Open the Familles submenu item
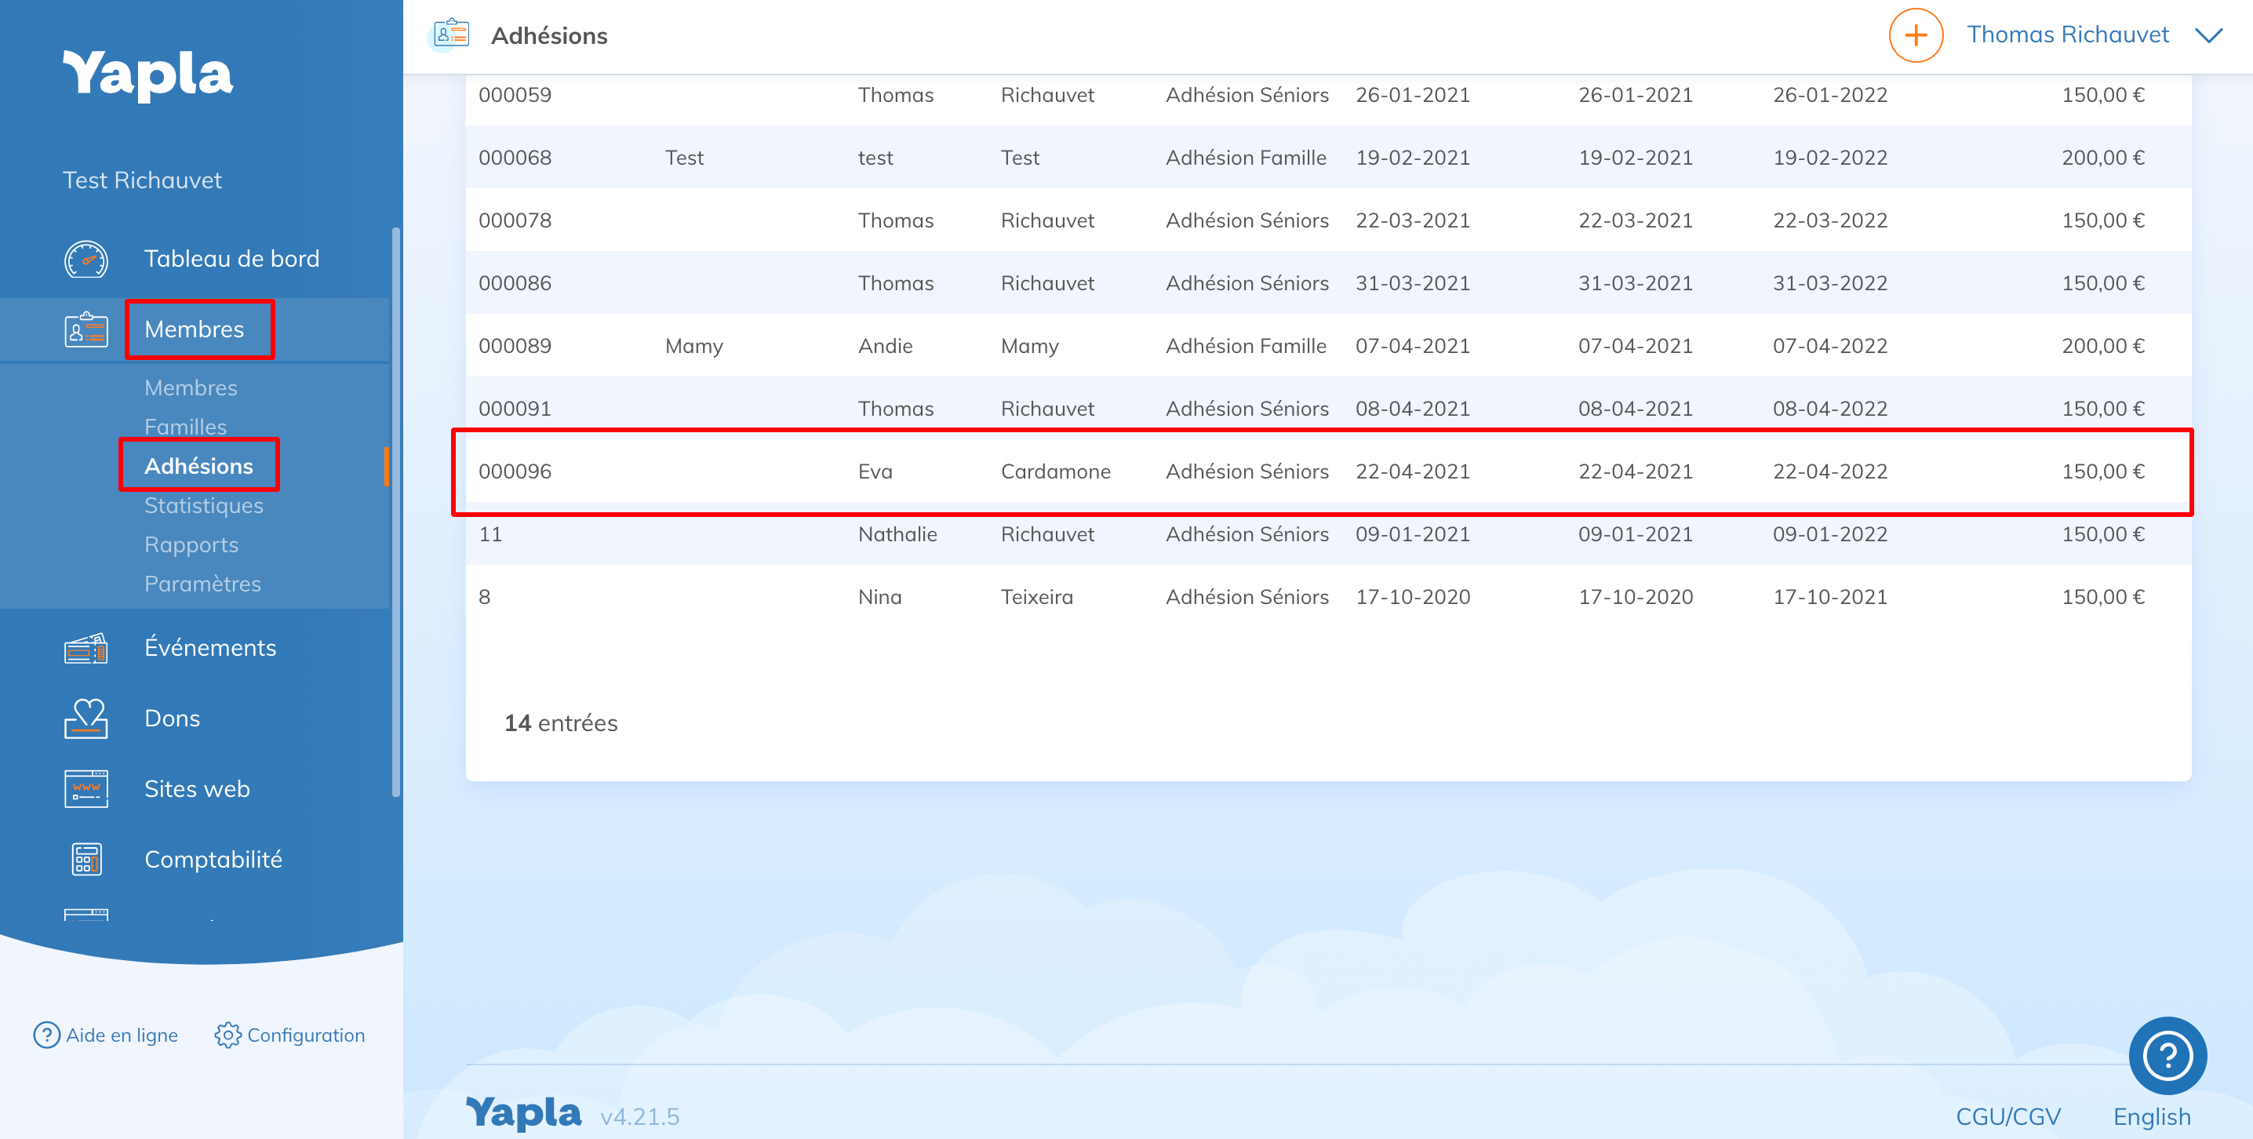 click(185, 427)
